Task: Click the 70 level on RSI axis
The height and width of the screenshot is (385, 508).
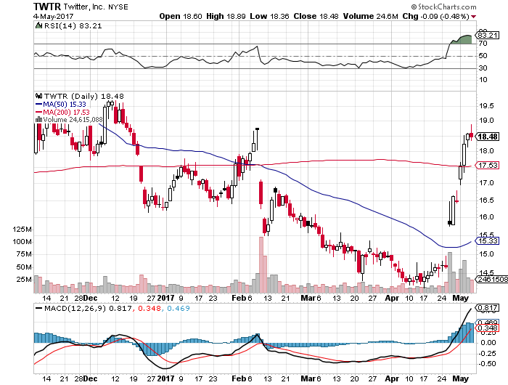Action: pos(483,43)
